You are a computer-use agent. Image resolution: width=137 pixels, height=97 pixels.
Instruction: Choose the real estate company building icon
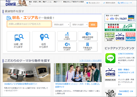[88, 44]
